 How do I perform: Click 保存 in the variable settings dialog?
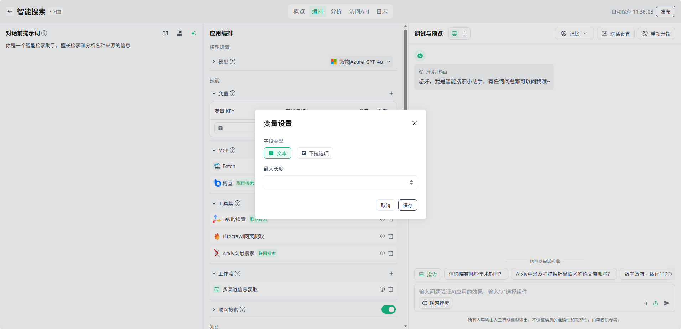(407, 205)
